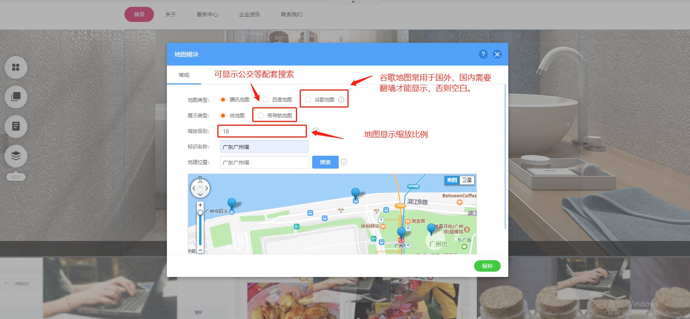Switch map view to 卫星

coord(467,180)
